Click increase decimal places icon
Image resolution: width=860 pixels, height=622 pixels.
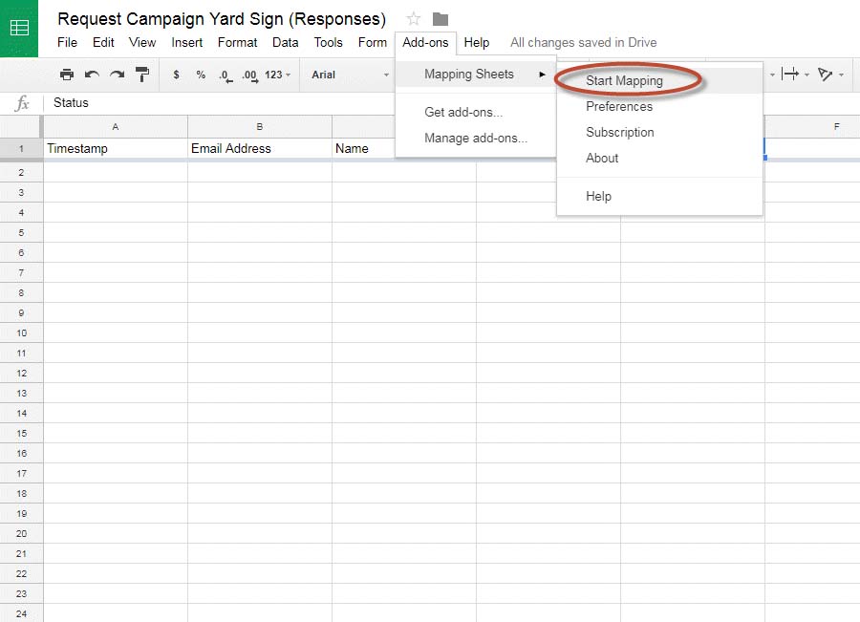pos(250,75)
